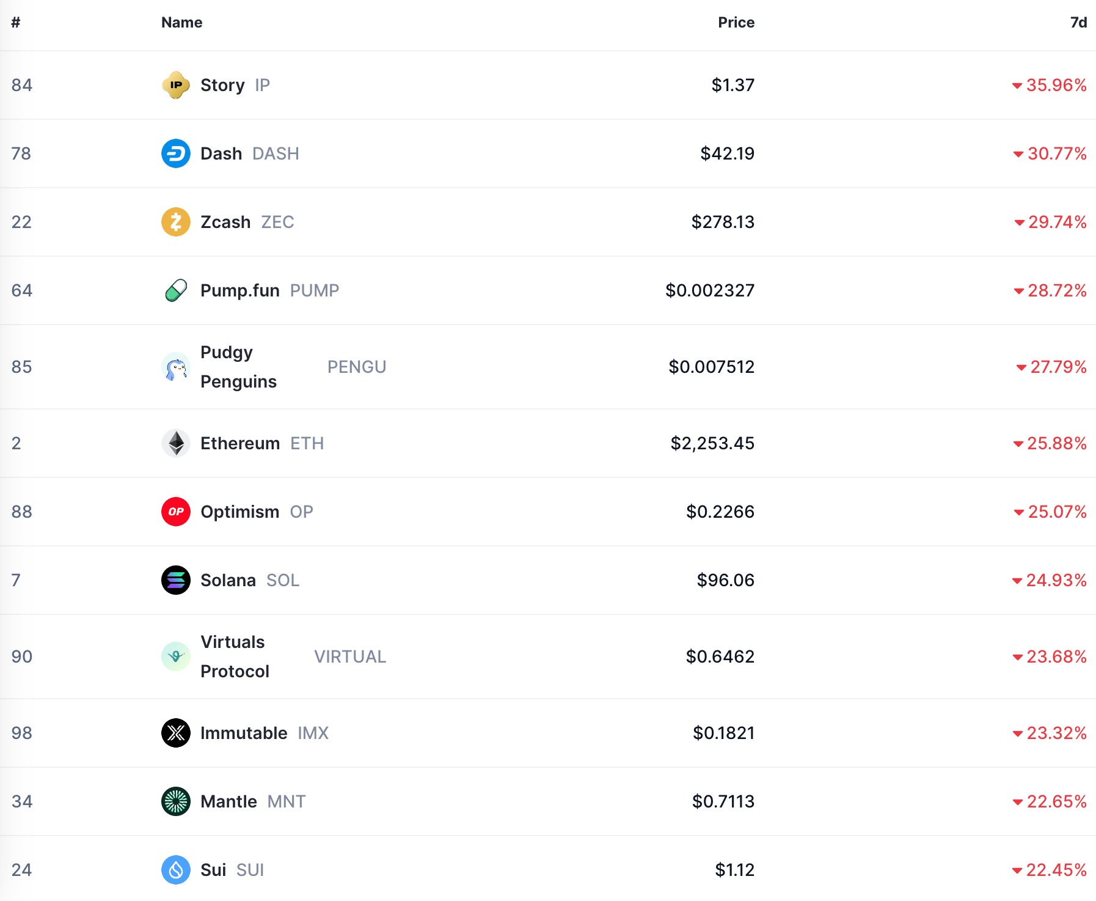Click the Sui water drop icon
The image size is (1096, 901).
tap(176, 870)
